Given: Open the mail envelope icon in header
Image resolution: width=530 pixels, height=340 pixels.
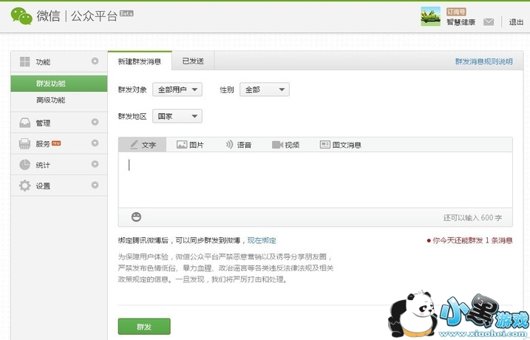Looking at the screenshot, I should click(489, 22).
